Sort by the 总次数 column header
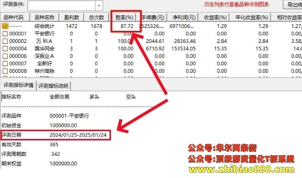302x178 pixels. [96, 17]
